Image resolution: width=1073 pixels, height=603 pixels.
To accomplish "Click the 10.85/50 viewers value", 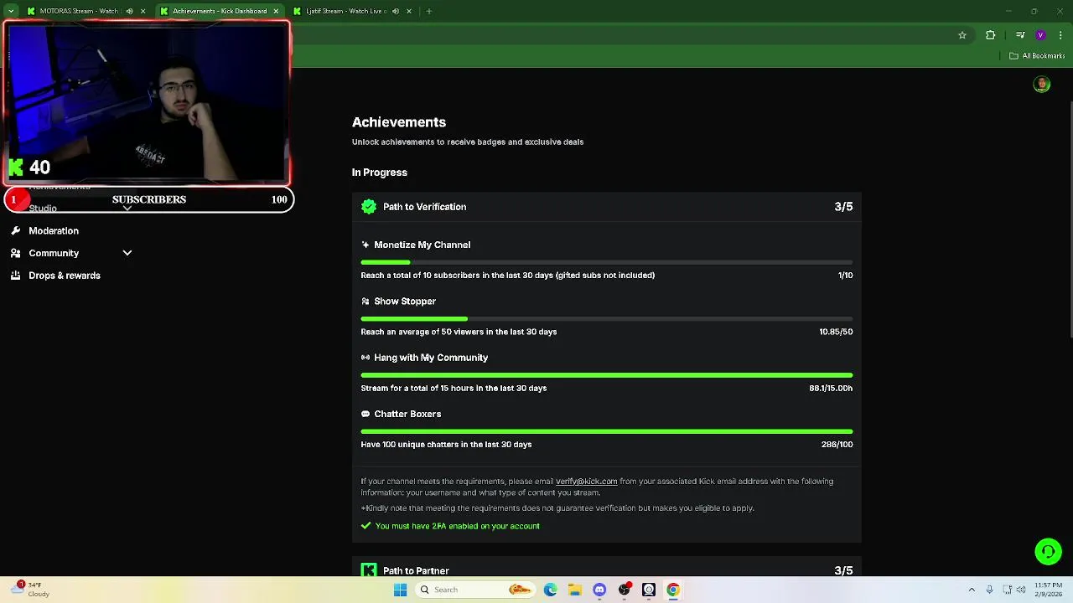I will coord(836,332).
